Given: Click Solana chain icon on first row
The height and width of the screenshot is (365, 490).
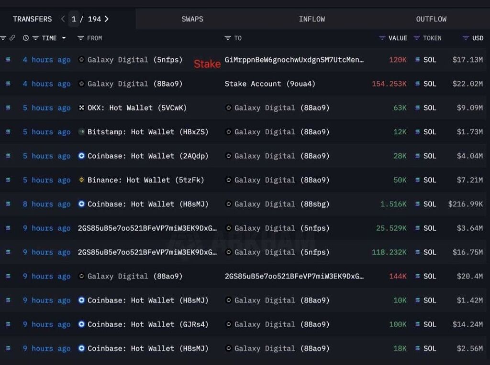Looking at the screenshot, I should (8, 60).
